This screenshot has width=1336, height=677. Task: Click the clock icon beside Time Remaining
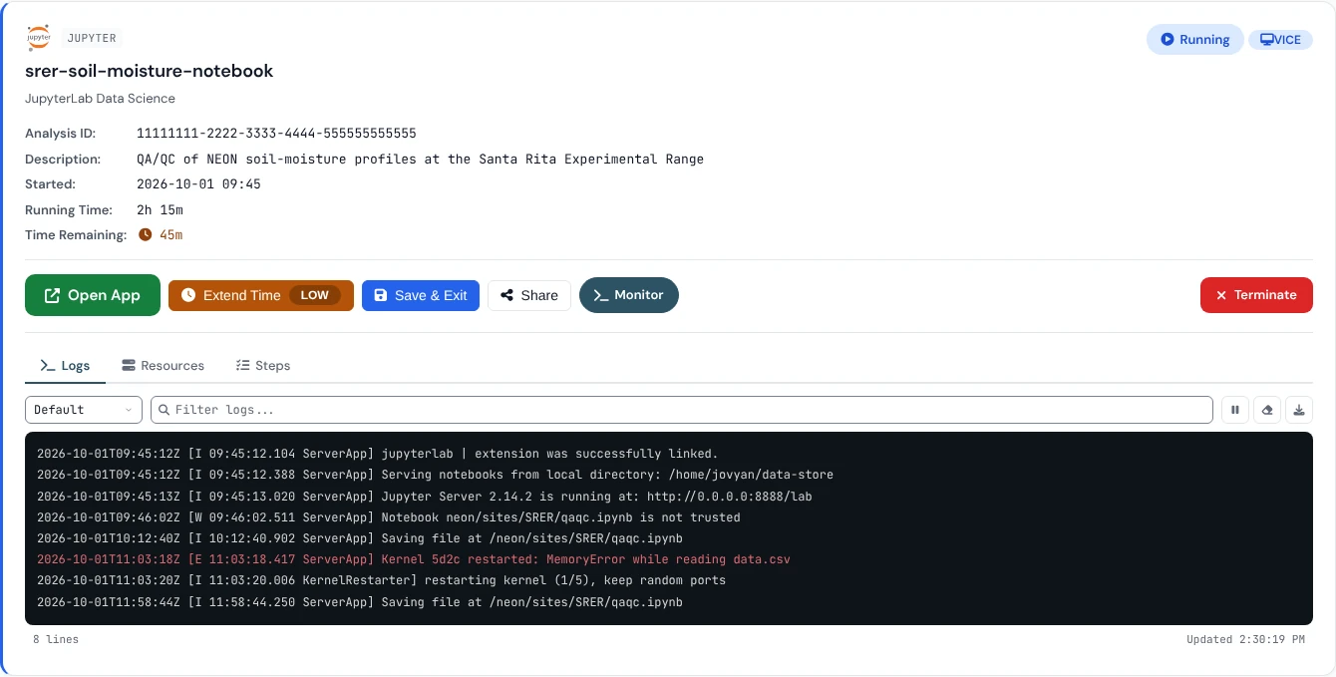[145, 235]
